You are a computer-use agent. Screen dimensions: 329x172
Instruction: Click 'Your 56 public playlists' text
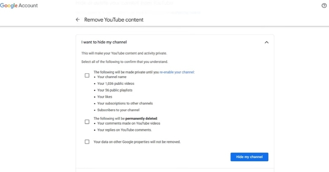point(115,90)
